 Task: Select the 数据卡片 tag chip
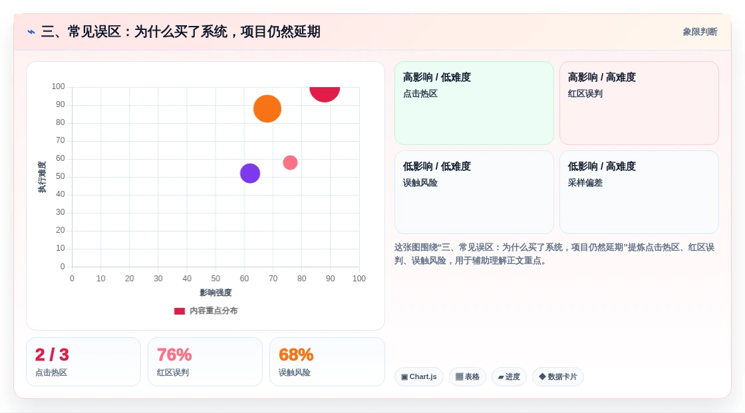click(x=558, y=377)
